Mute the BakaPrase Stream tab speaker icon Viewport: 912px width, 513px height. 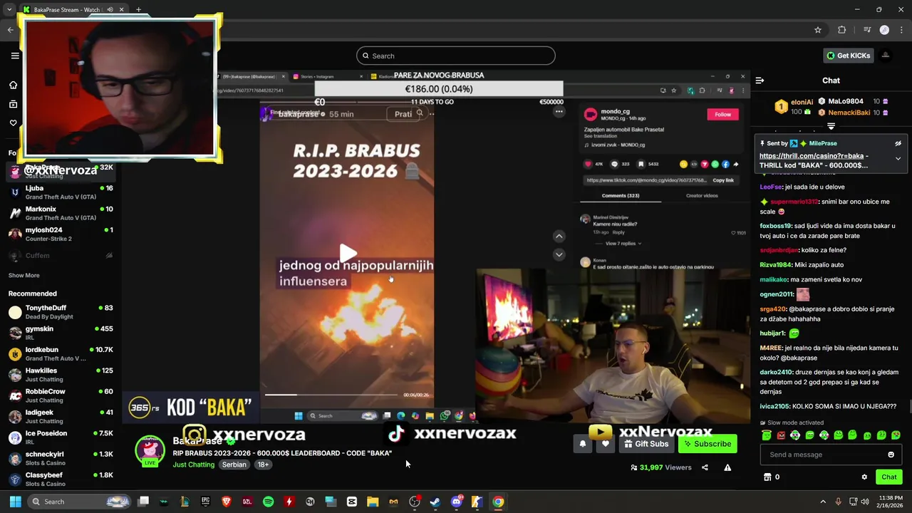110,9
